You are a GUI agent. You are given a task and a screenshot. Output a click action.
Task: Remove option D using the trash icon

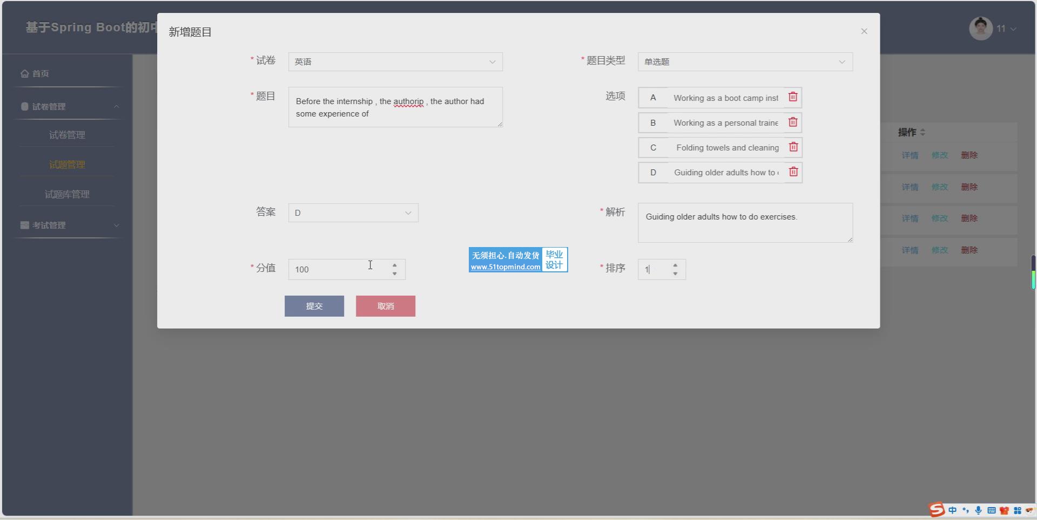pos(793,172)
